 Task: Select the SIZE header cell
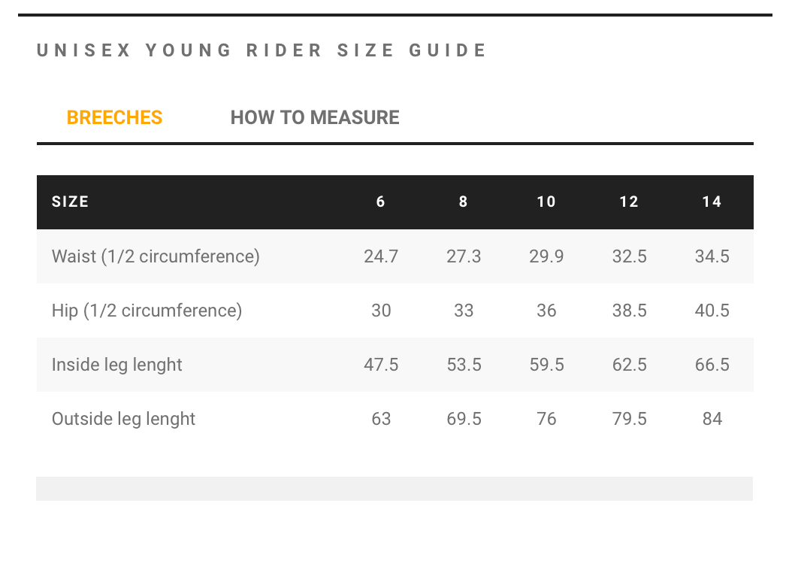70,202
